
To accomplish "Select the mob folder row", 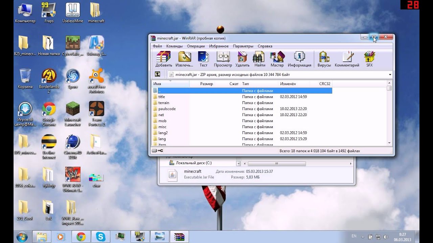I will point(242,121).
